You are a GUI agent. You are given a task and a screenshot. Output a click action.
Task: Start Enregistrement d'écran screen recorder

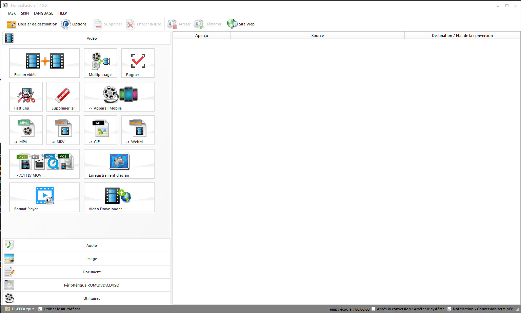tap(119, 164)
